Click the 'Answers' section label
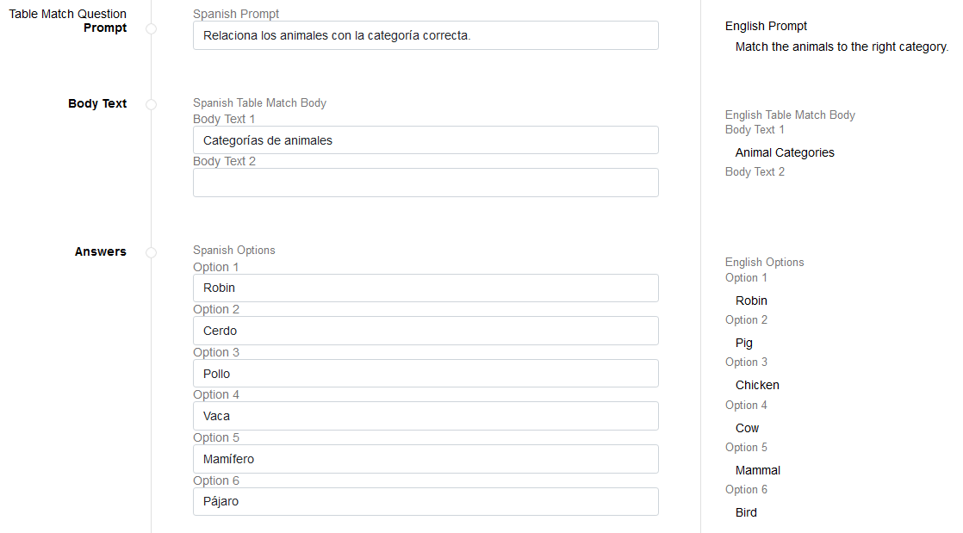Viewport: 963px width, 533px height. [x=100, y=251]
